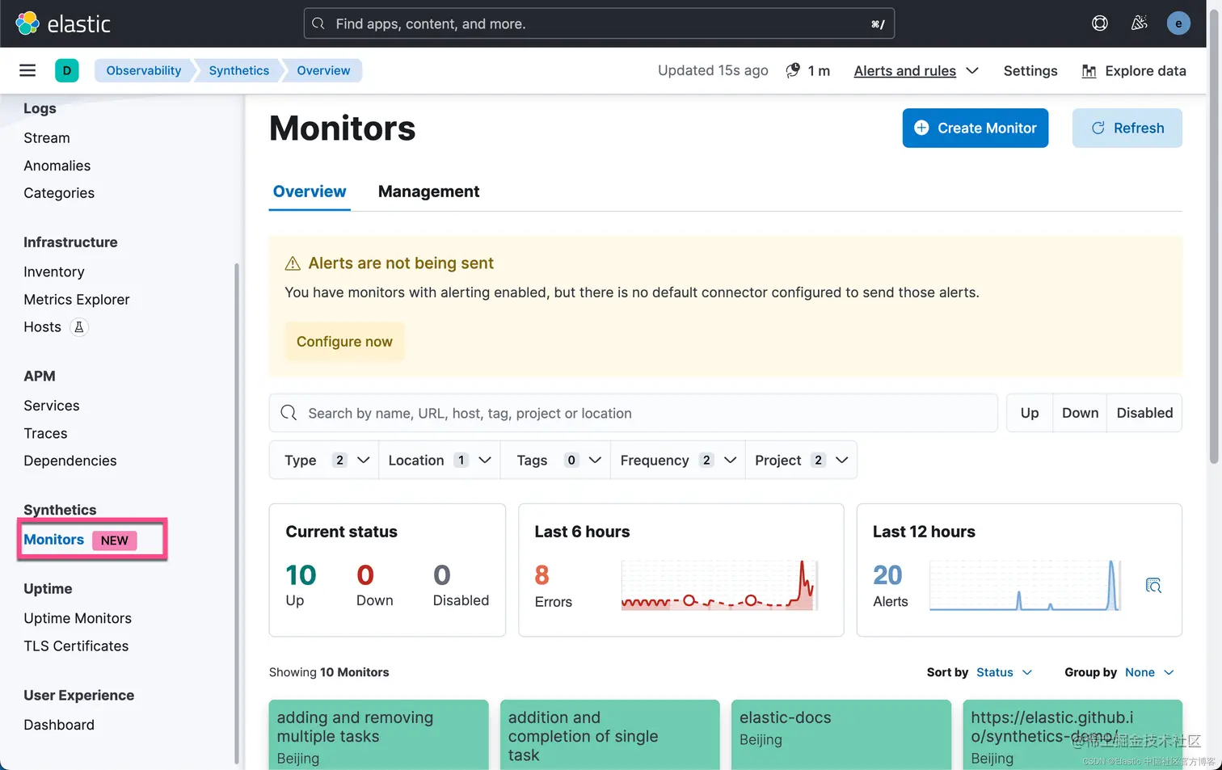
Task: Open Inventory in sidebar
Action: tap(54, 272)
